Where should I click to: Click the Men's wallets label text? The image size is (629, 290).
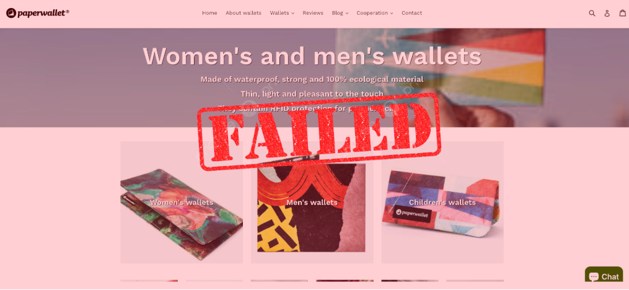[312, 203]
